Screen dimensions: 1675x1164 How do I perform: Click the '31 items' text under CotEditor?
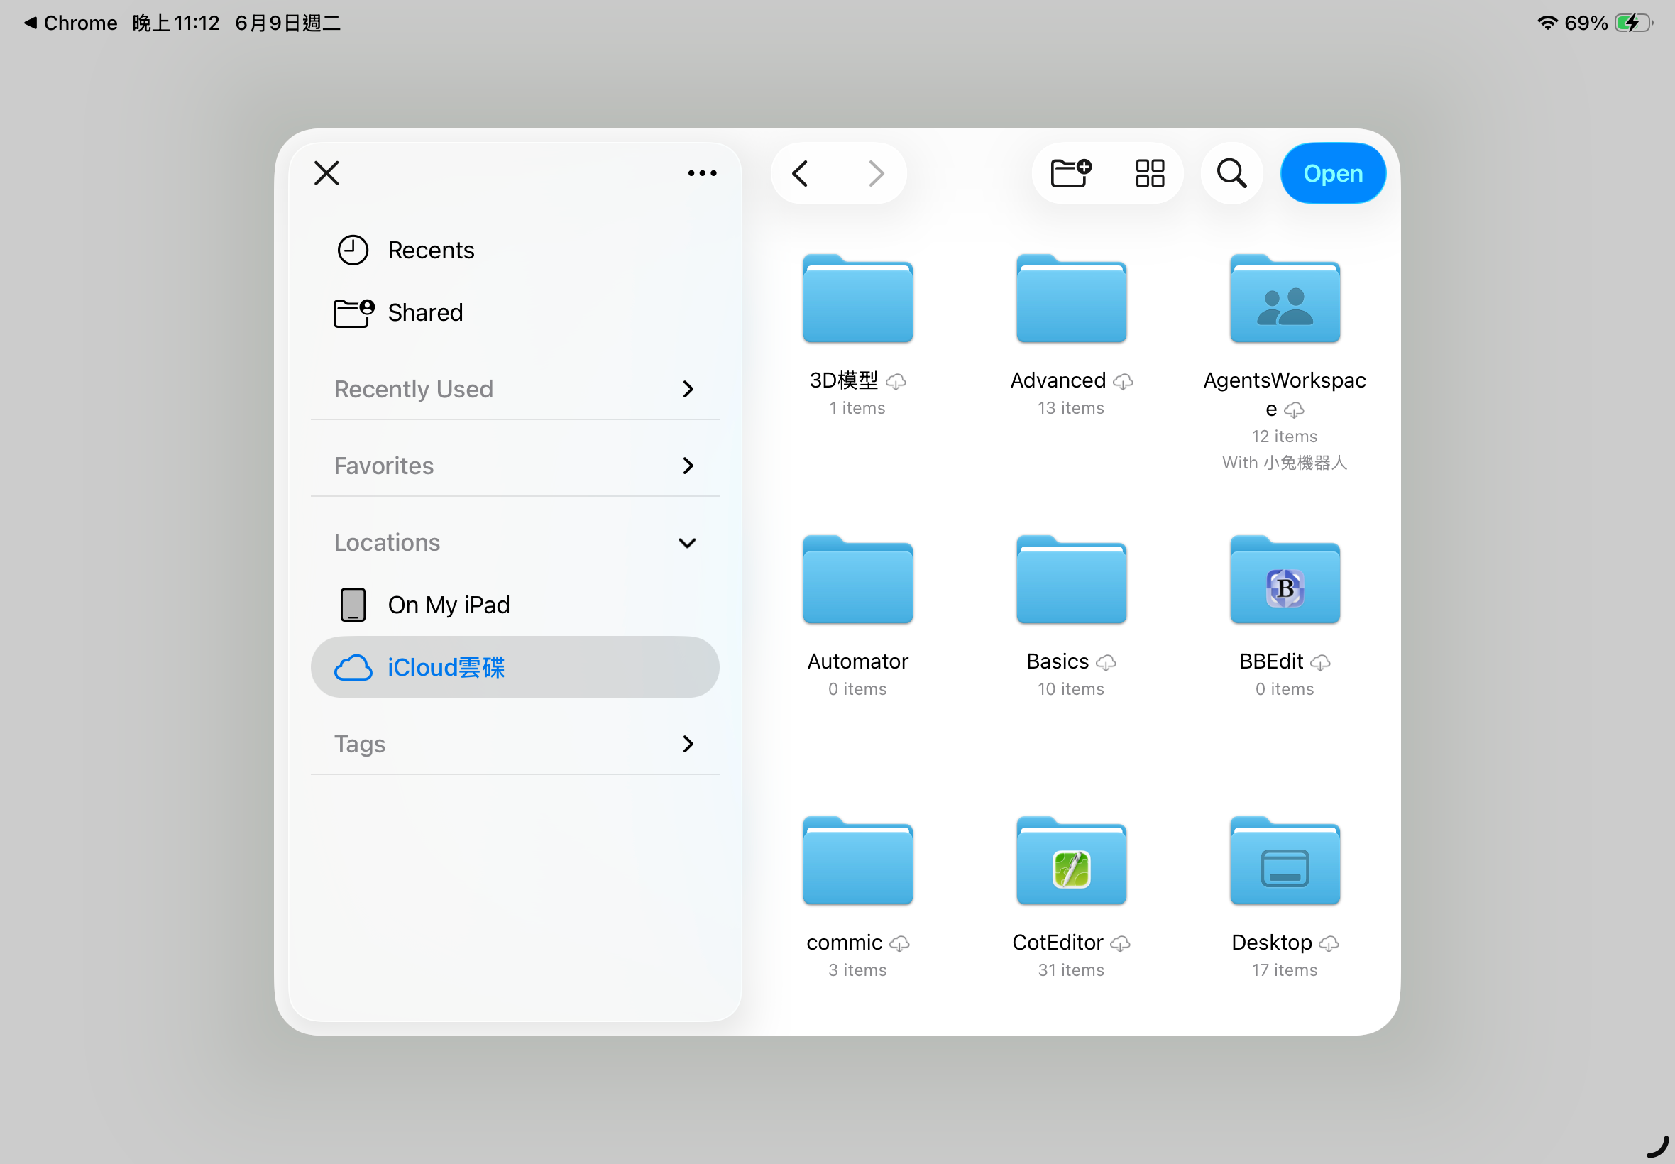tap(1070, 970)
